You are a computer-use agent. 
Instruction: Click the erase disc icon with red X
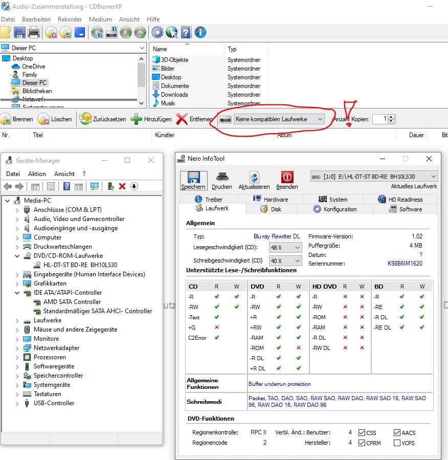[x=51, y=33]
